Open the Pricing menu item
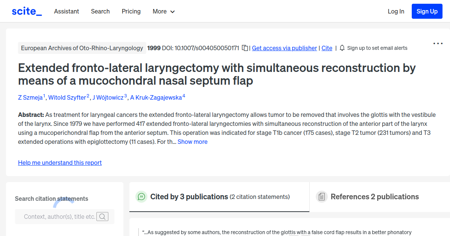Screen dimensions: 450x236 pyautogui.click(x=131, y=11)
